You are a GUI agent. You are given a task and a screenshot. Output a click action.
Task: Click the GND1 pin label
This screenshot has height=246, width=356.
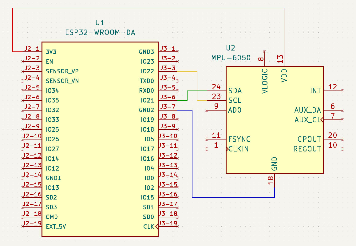53,178
